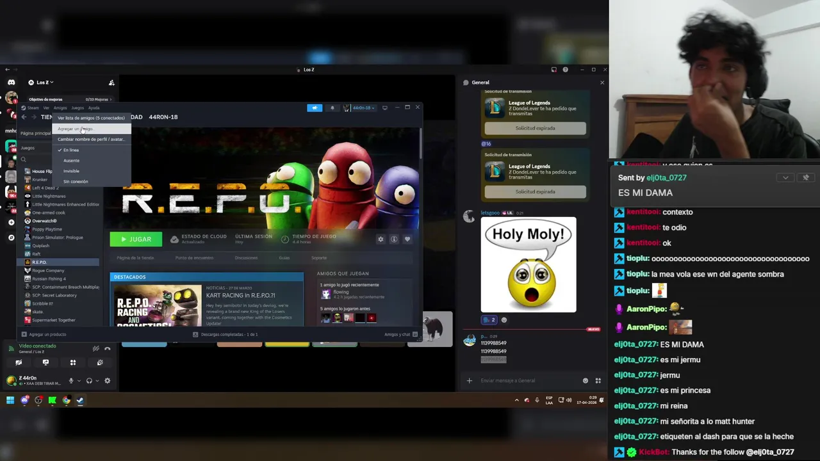The width and height of the screenshot is (820, 461).
Task: Set Steam status to Invisible
Action: (x=92, y=171)
